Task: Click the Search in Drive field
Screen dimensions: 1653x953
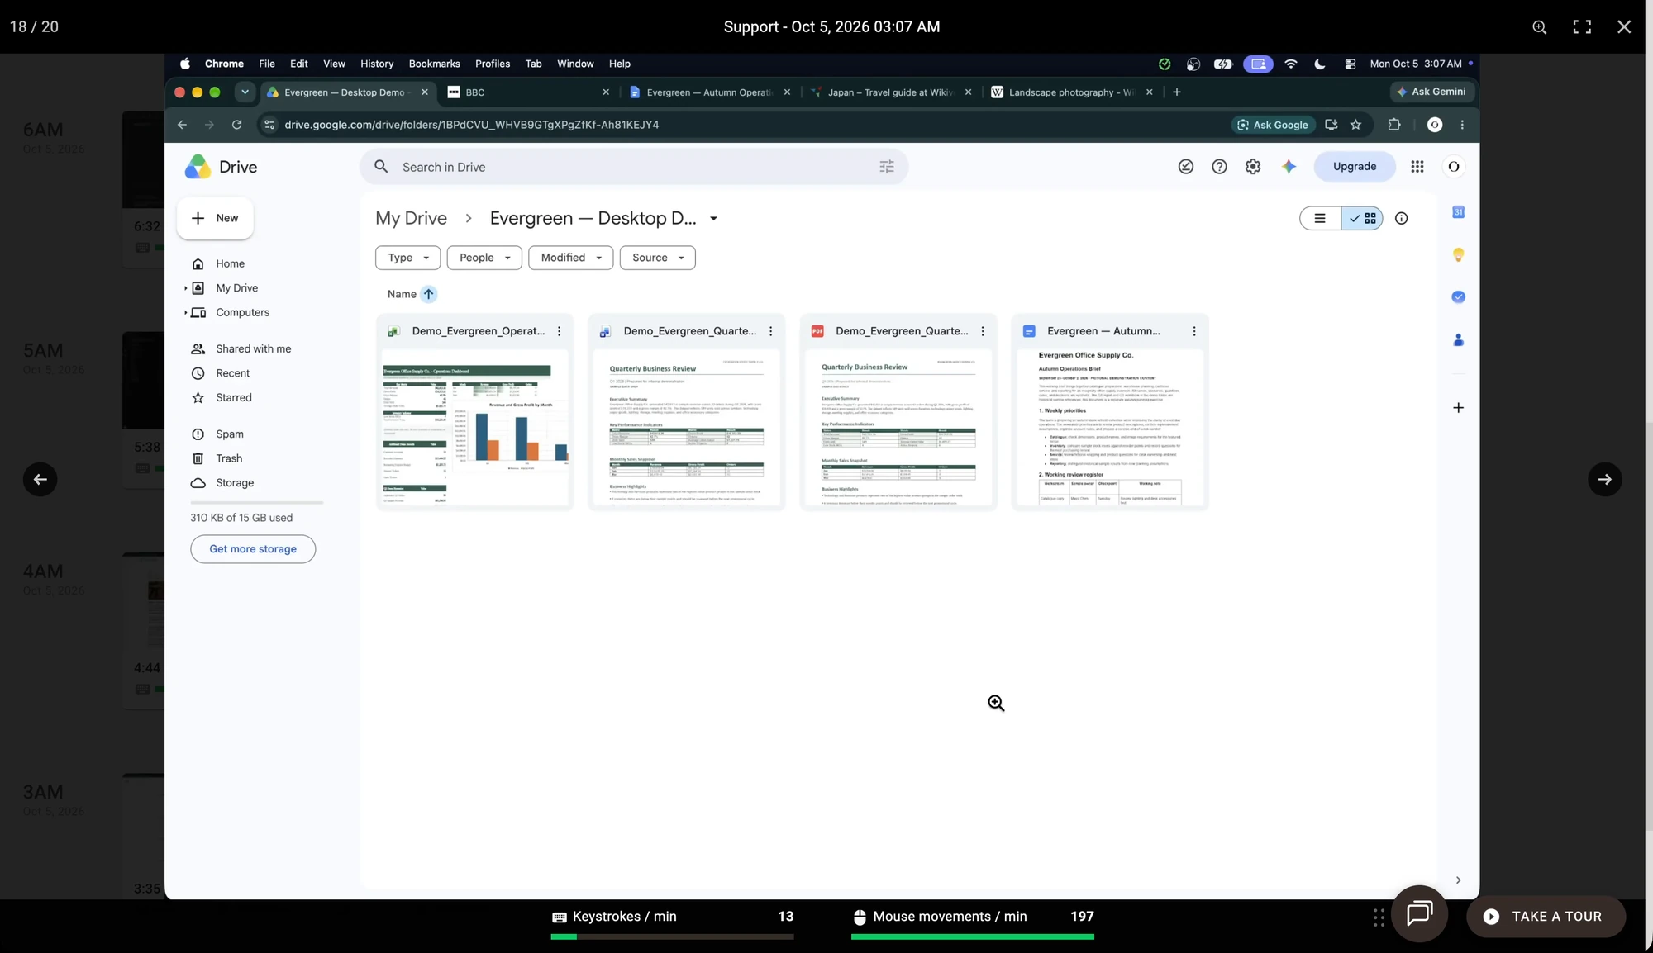Action: 633,167
